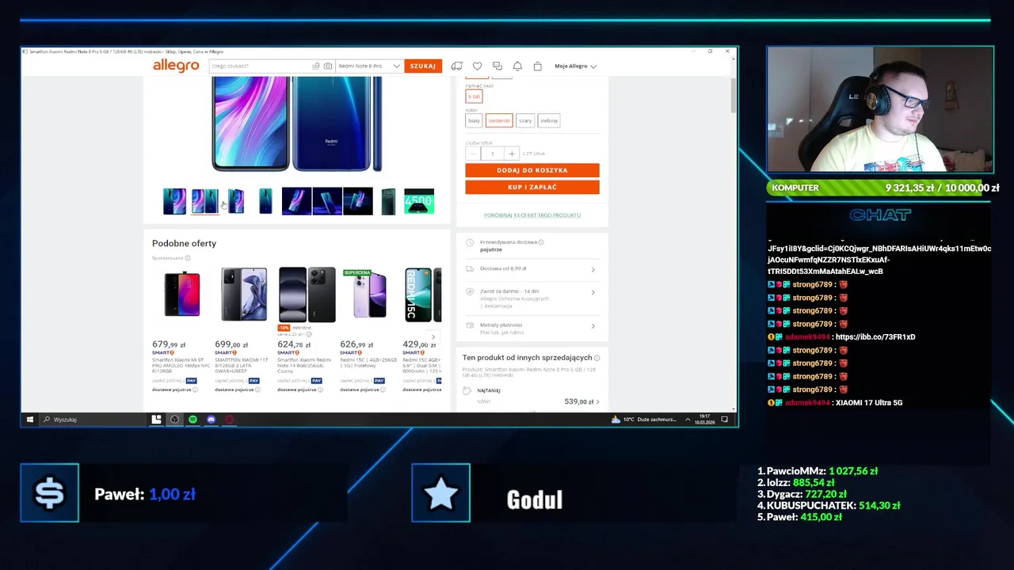Image resolution: width=1014 pixels, height=570 pixels.
Task: Open the messages chat icon in header
Action: (x=497, y=66)
